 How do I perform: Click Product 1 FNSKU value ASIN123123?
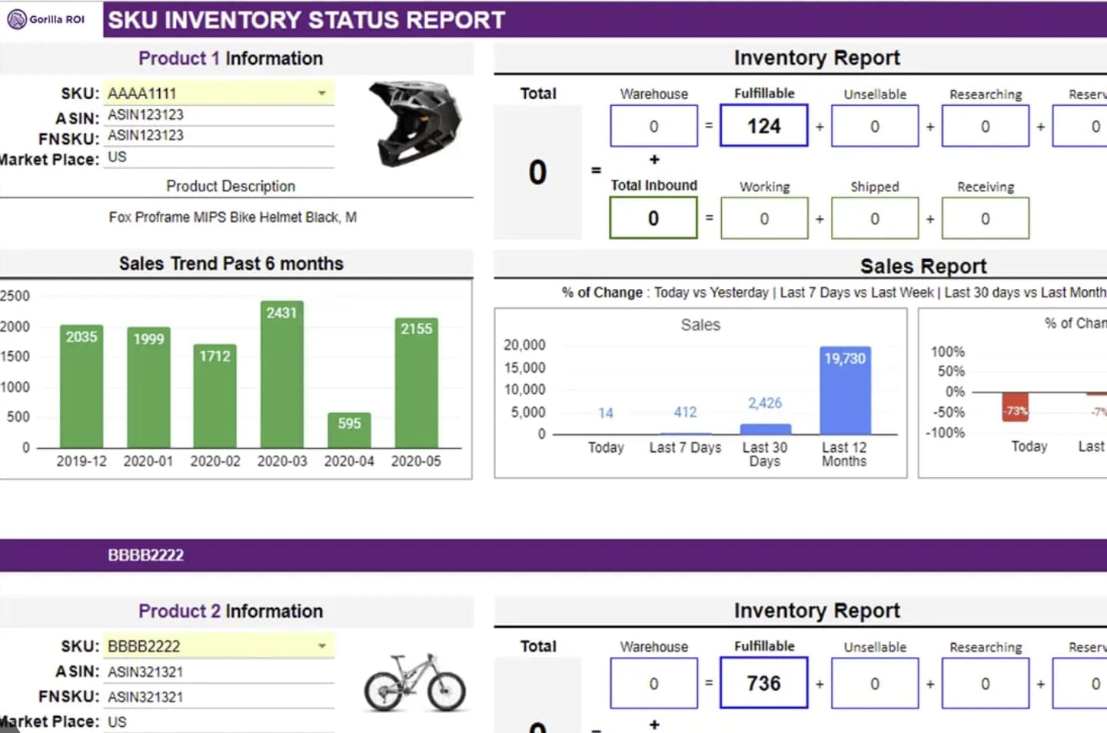point(145,135)
